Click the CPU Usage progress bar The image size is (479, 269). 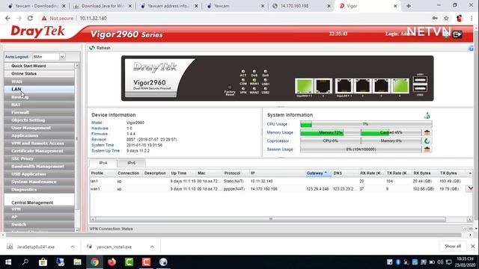click(366, 124)
